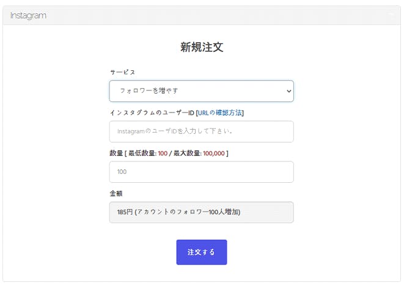This screenshot has height=288, width=404.
Task: Click the red minimum quantity 100 value
Action: pos(163,153)
